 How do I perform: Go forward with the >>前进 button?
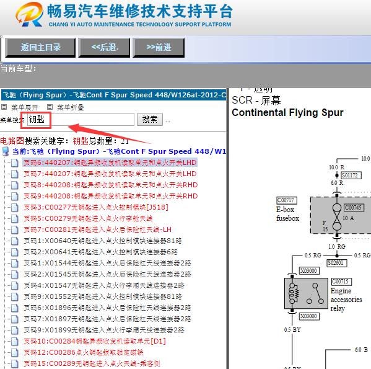159,48
